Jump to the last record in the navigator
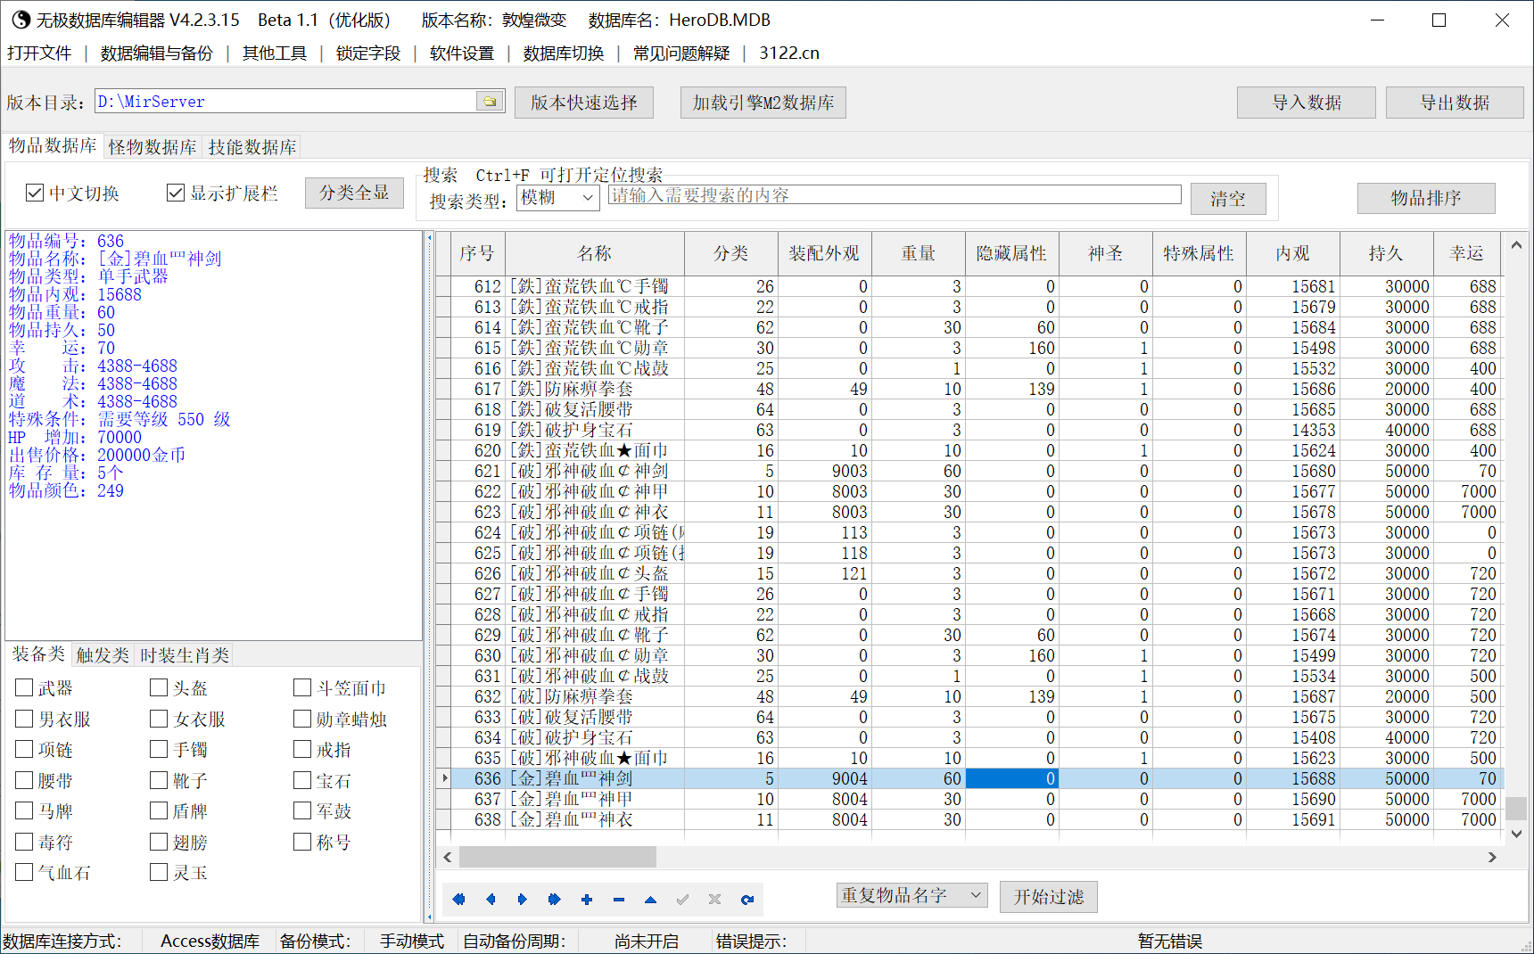 554,900
